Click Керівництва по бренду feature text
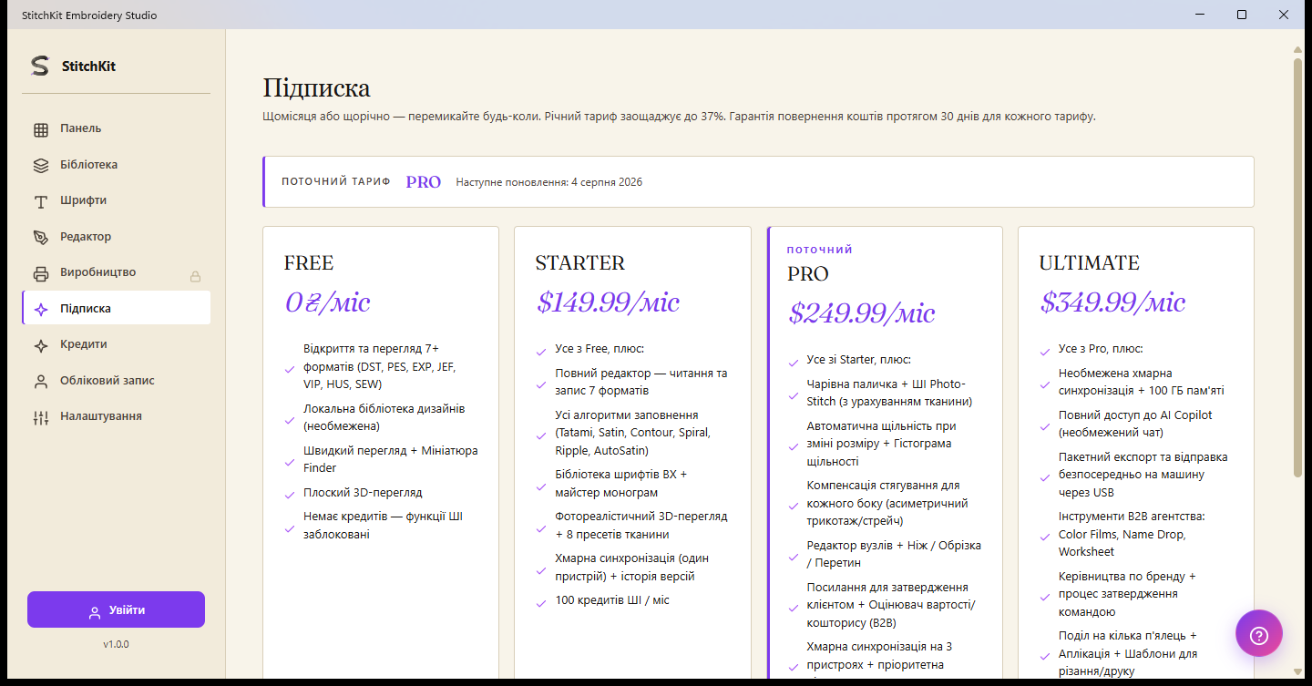 pos(1127,594)
